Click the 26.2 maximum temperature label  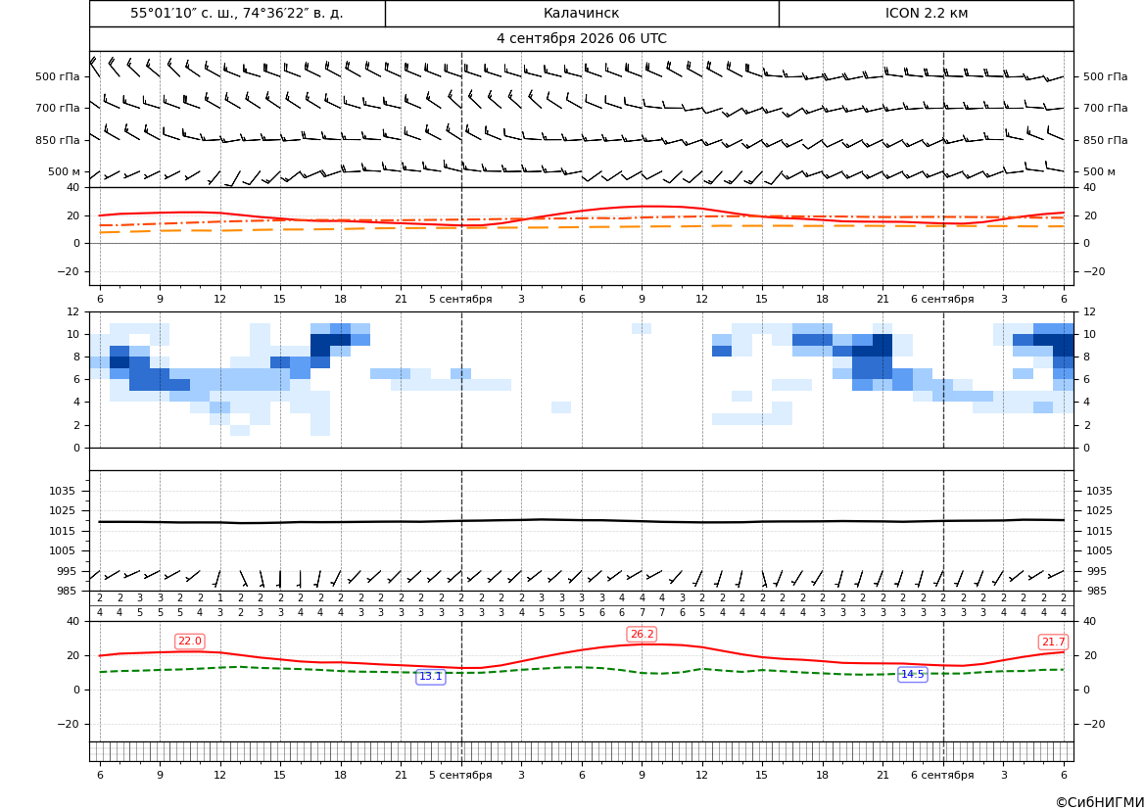[x=642, y=634]
